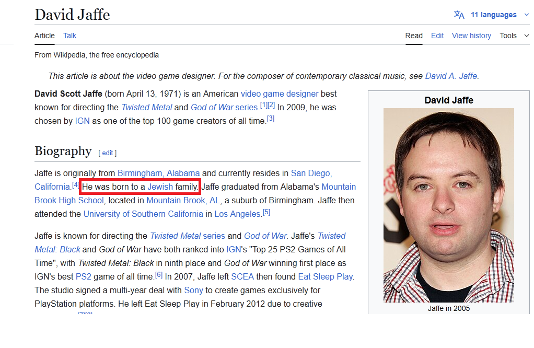Open University of Southern California link
This screenshot has height=348, width=534.
pos(143,214)
